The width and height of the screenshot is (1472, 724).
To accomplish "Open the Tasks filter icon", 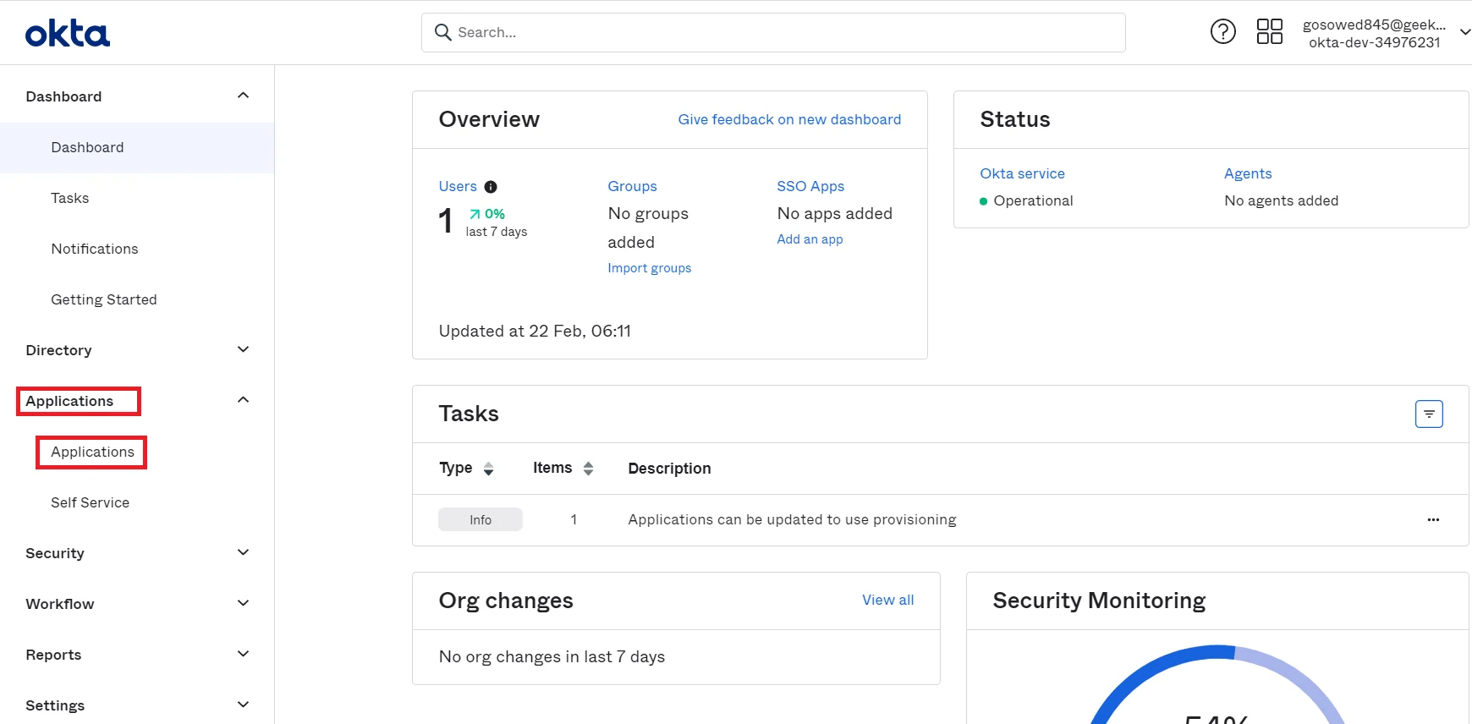I will [1429, 414].
